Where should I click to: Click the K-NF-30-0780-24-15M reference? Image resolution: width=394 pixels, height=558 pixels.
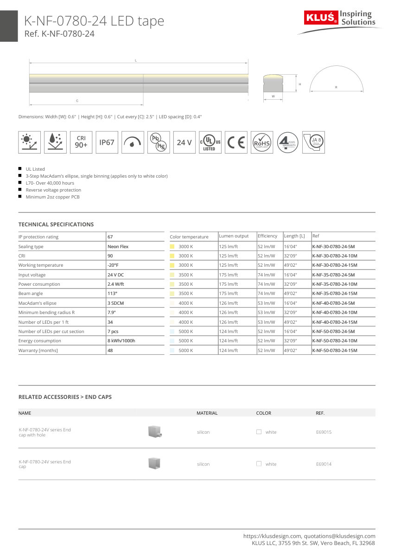coord(335,265)
